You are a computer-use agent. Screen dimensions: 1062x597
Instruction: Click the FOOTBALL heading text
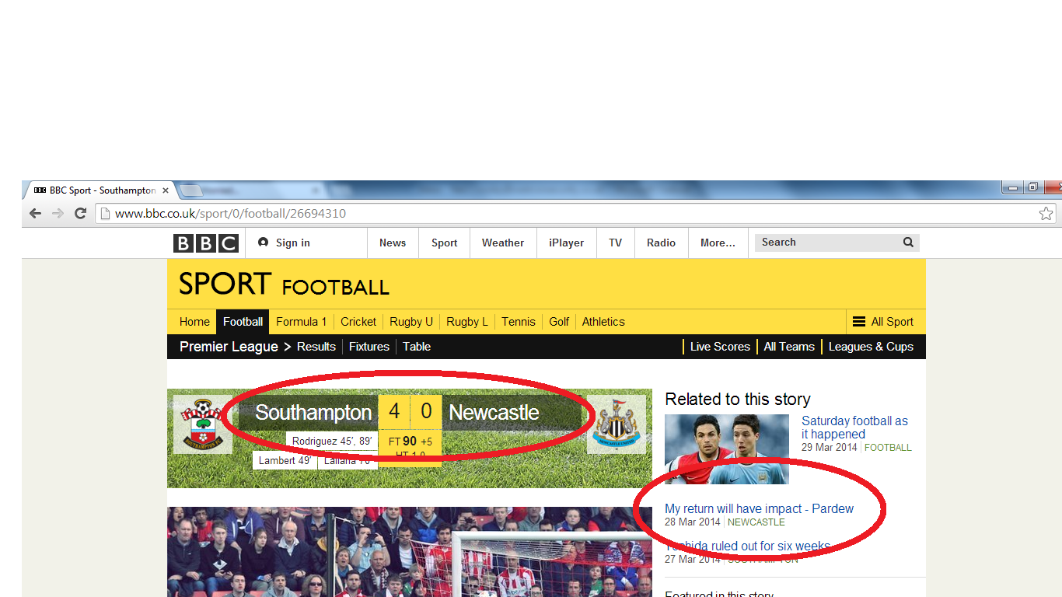click(x=336, y=287)
